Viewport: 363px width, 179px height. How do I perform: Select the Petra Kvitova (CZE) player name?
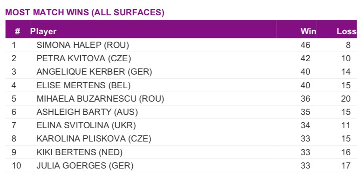pos(84,58)
